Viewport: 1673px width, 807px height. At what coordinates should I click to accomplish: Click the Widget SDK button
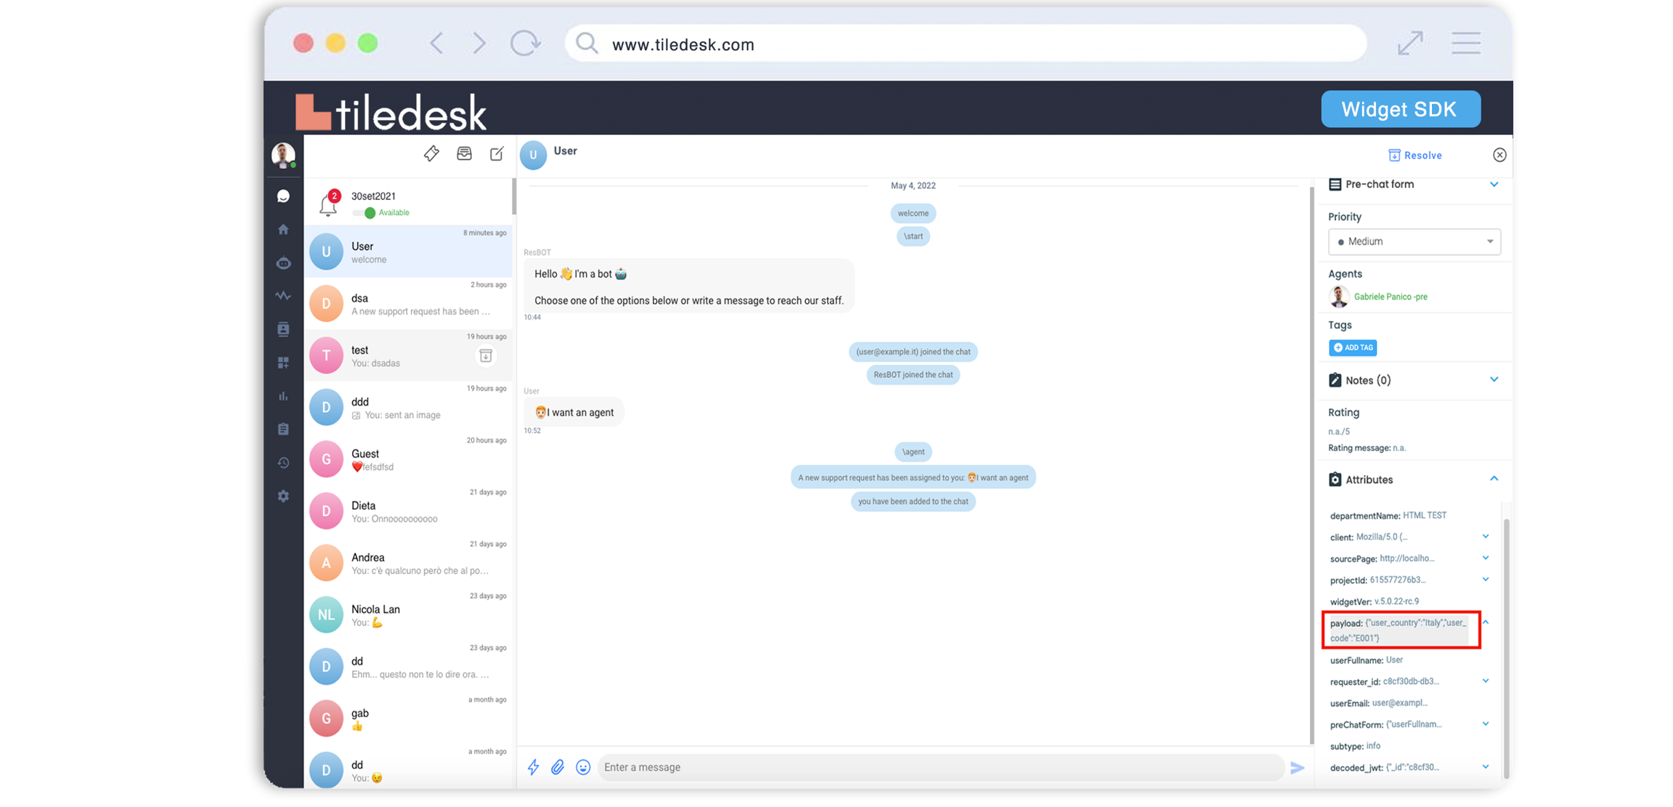click(x=1400, y=109)
